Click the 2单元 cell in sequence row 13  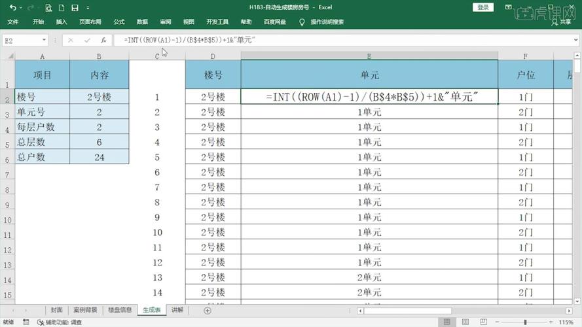pyautogui.click(x=369, y=277)
